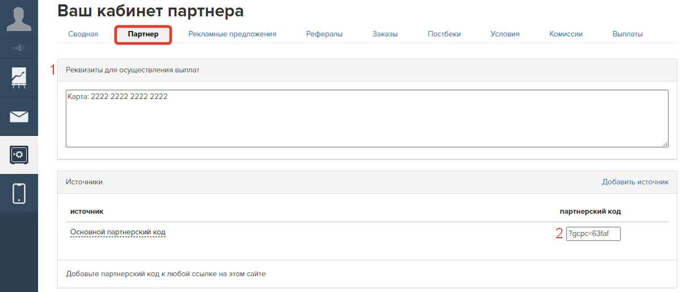The width and height of the screenshot is (680, 292).
Task: Switch to the Сводная tab
Action: (83, 34)
